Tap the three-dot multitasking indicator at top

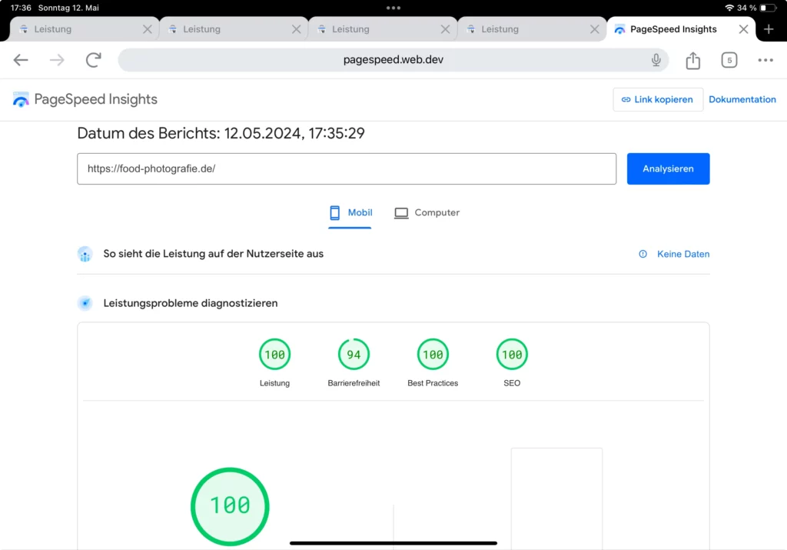393,8
